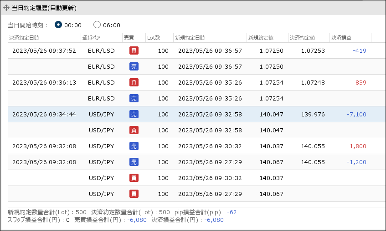Select the 00:00 day start time option
This screenshot has height=231, width=386.
tap(58, 25)
